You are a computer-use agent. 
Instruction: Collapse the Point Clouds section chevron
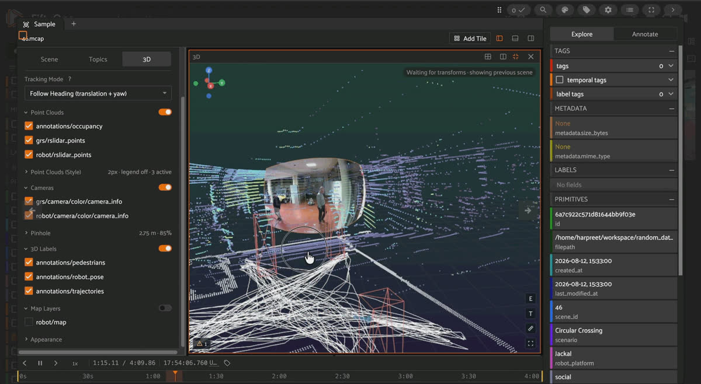pyautogui.click(x=26, y=112)
